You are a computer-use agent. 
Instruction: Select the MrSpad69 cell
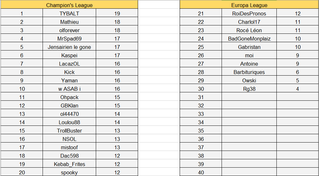tap(69, 39)
